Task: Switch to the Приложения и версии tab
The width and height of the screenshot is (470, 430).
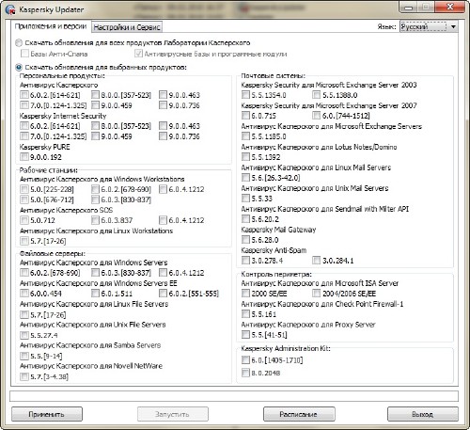Action: (x=51, y=26)
